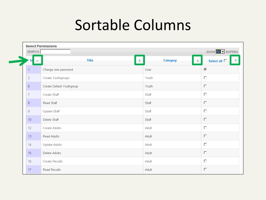Click the Change own password title cell
266x200 pixels.
click(92, 70)
